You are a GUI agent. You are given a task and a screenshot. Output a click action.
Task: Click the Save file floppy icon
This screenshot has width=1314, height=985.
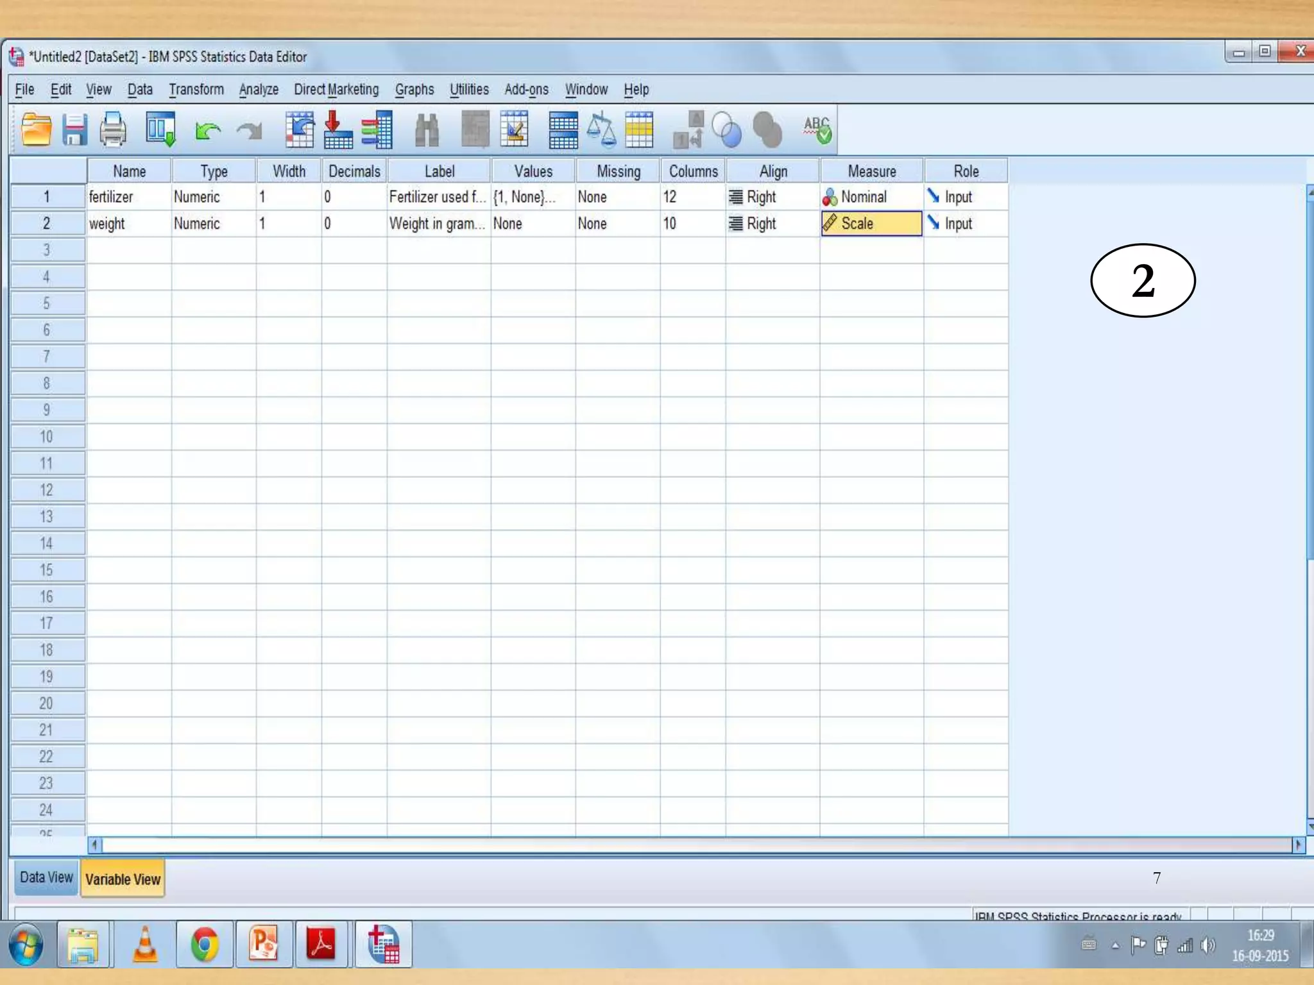[x=74, y=130]
